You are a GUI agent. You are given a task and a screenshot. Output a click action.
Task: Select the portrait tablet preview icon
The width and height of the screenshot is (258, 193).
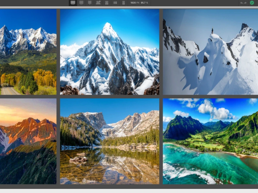(107, 3)
